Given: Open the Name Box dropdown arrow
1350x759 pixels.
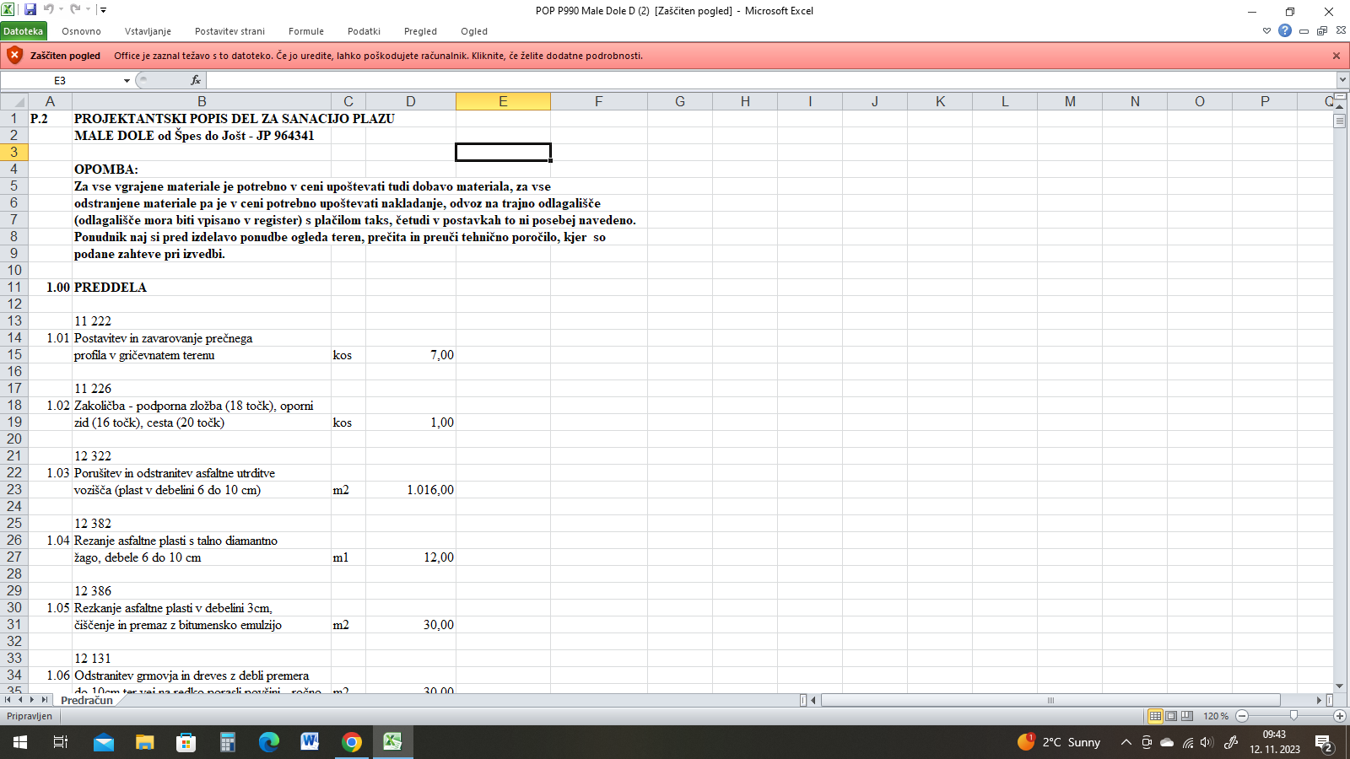Looking at the screenshot, I should (127, 81).
